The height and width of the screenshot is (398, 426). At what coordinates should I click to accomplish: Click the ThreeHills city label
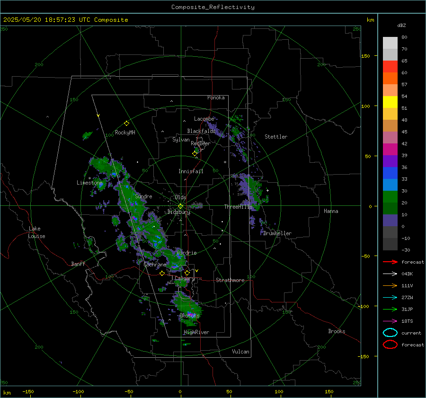(238, 207)
